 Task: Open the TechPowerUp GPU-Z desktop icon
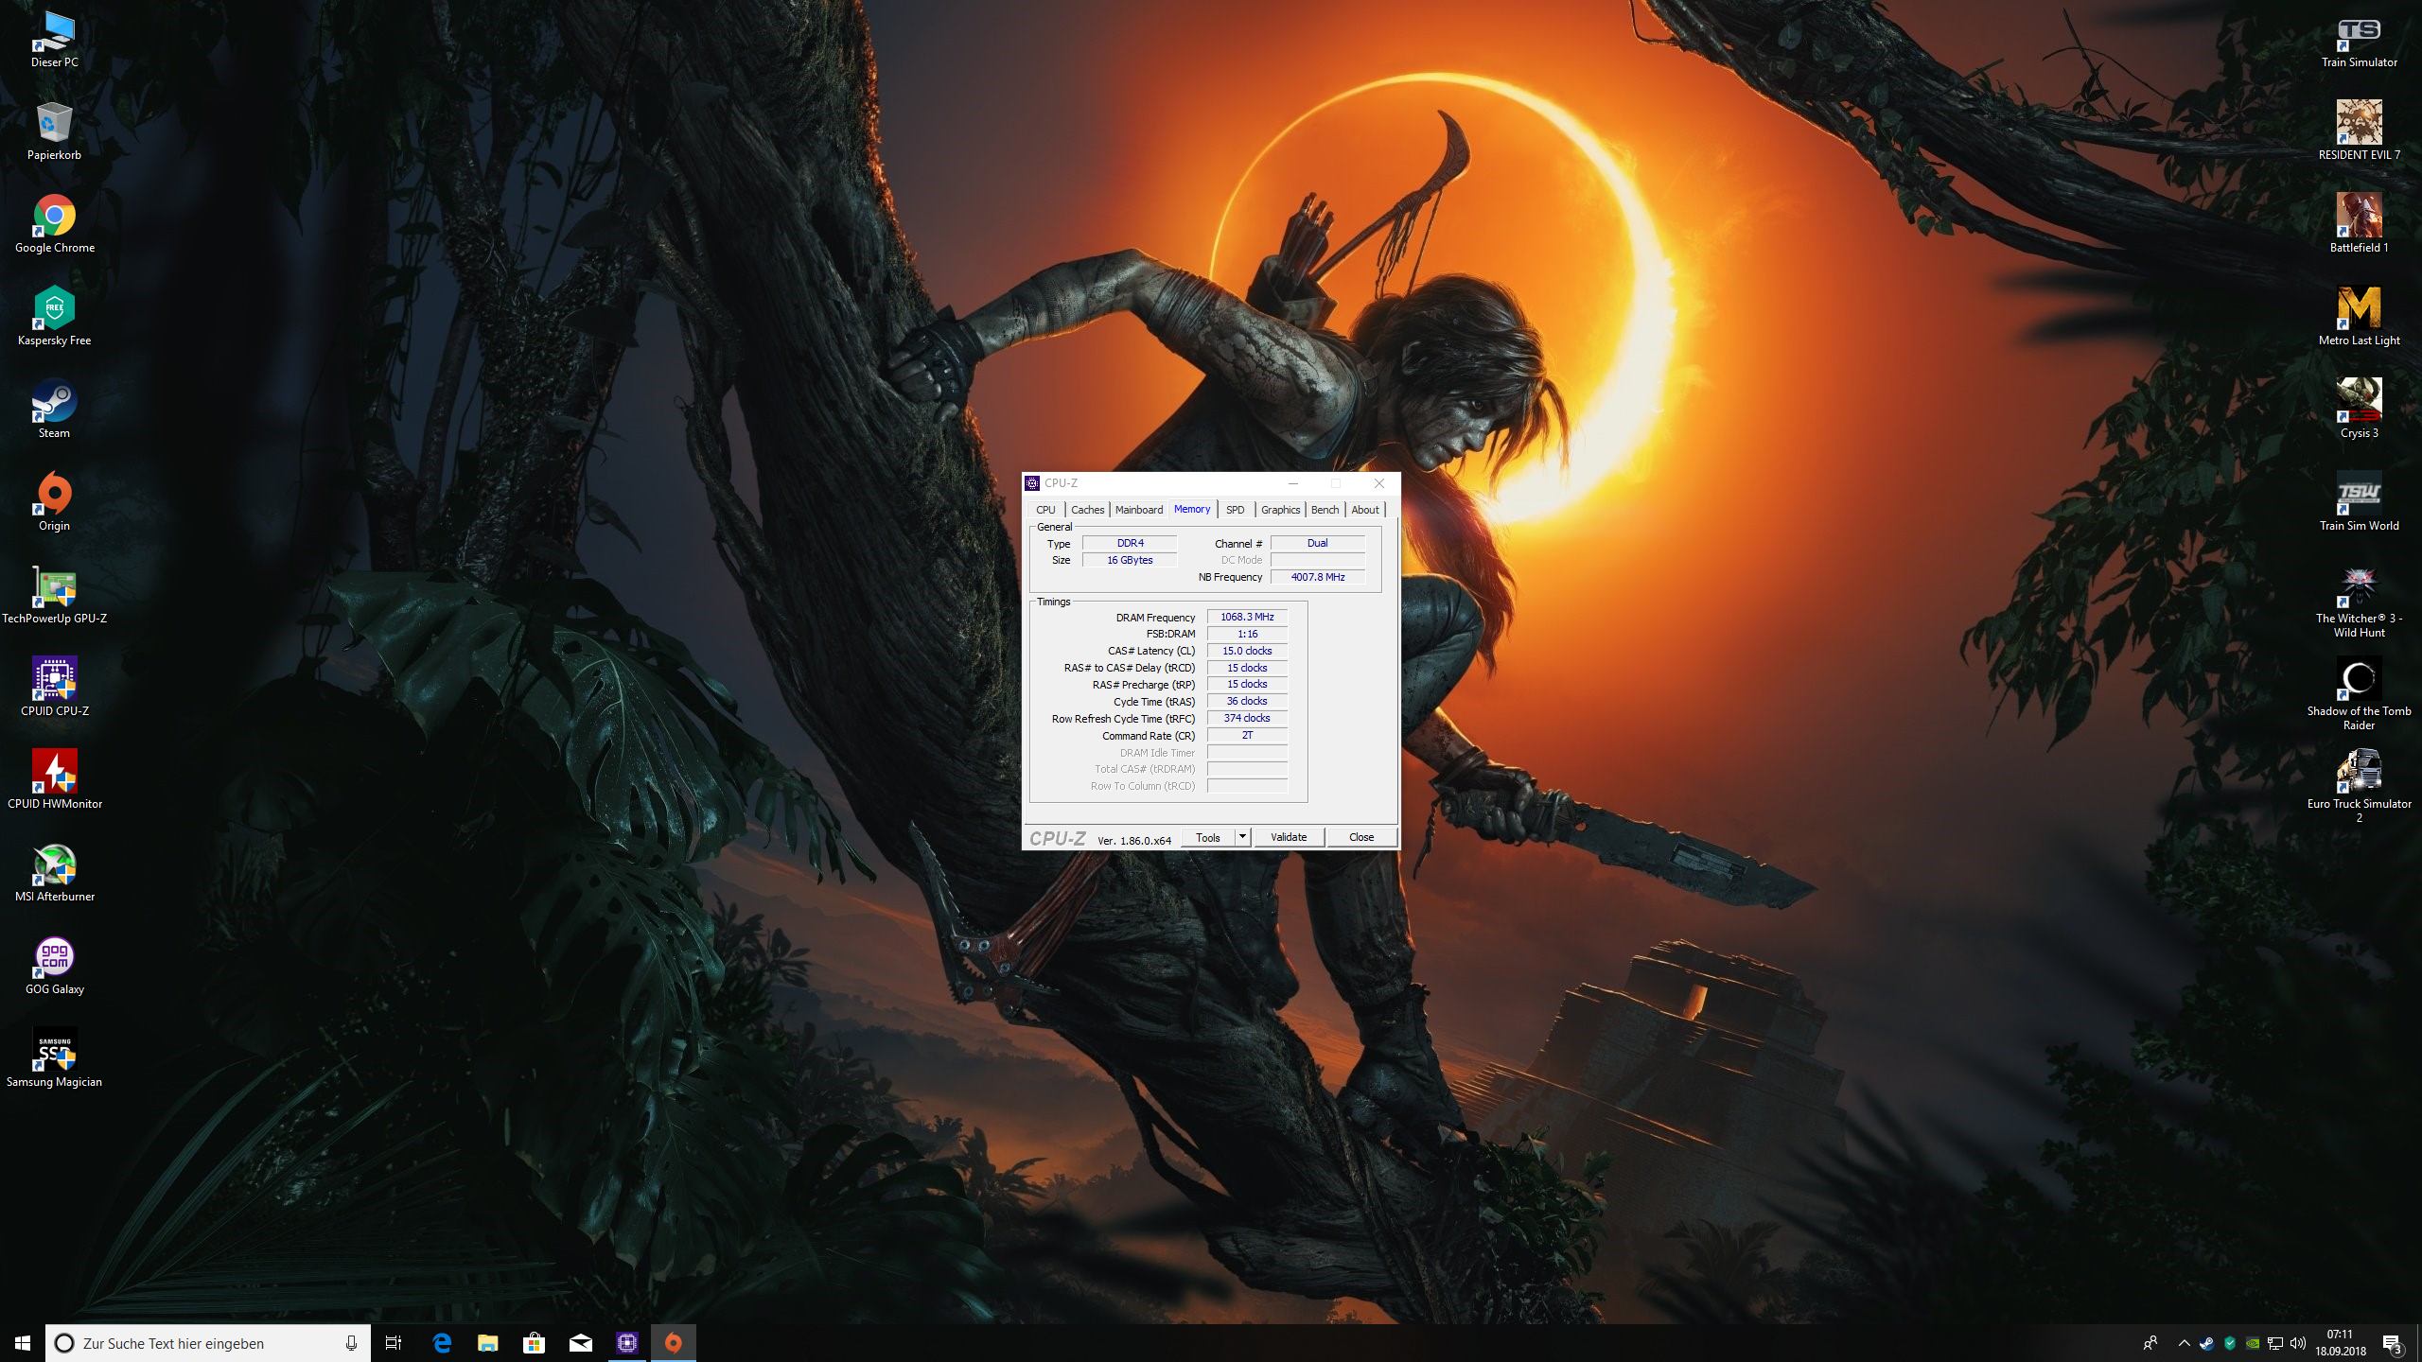(x=54, y=586)
